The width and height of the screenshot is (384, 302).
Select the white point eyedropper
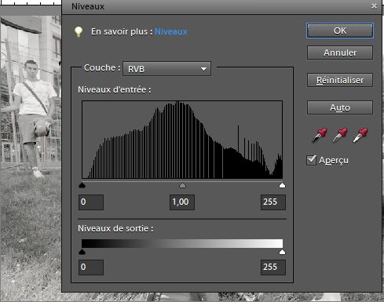[x=360, y=135]
